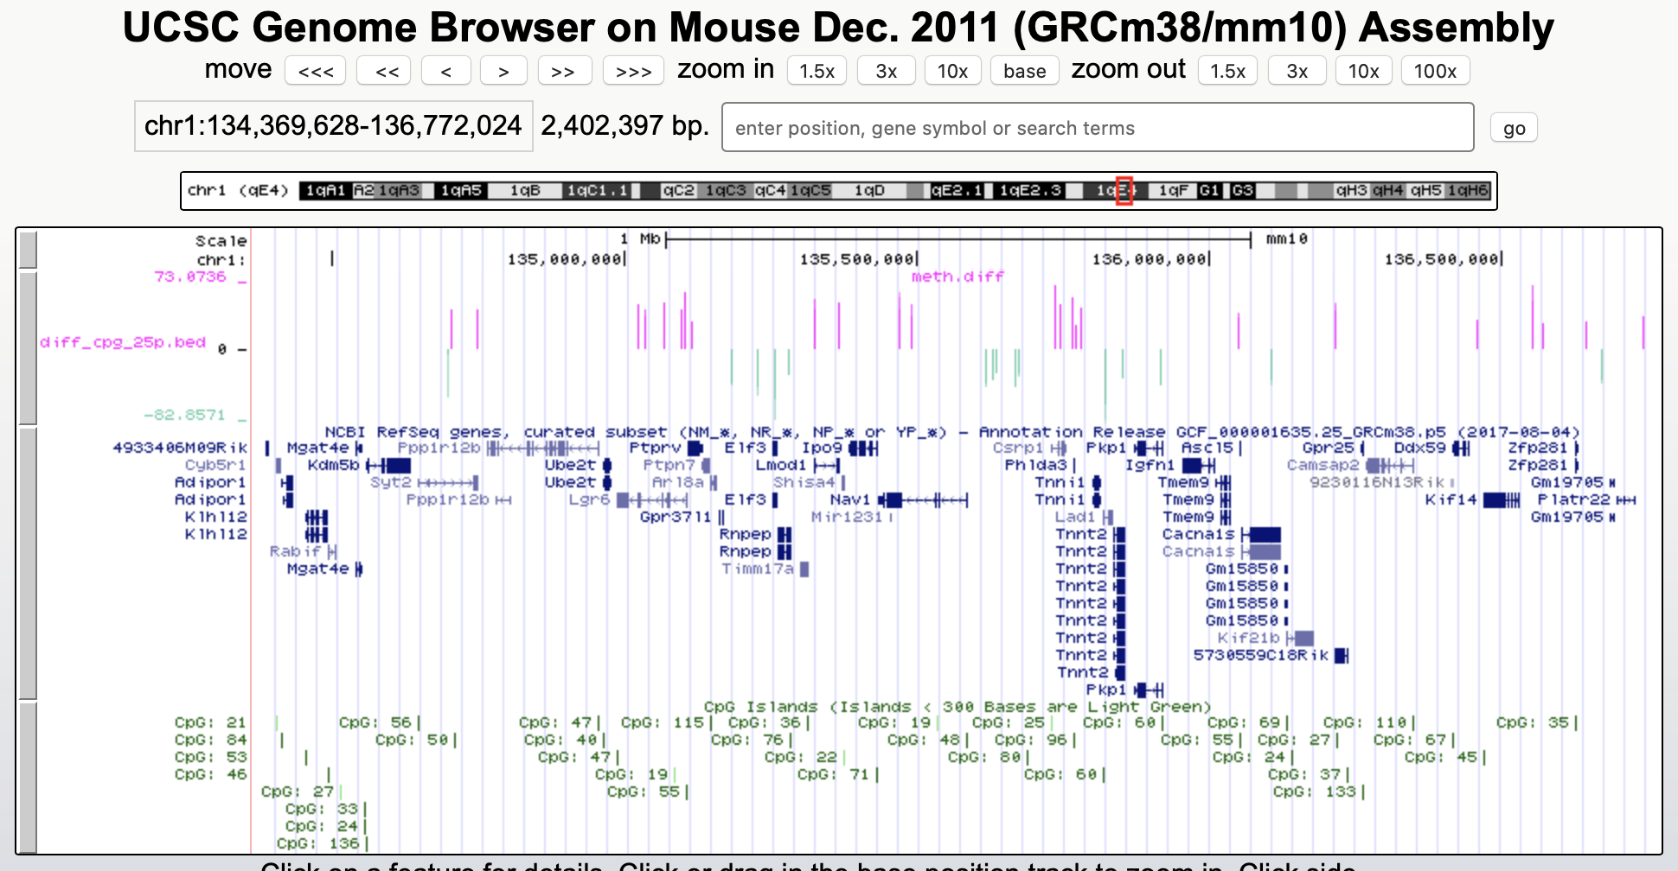Viewport: 1678px width, 871px height.
Task: Click the go button
Action: (1514, 128)
